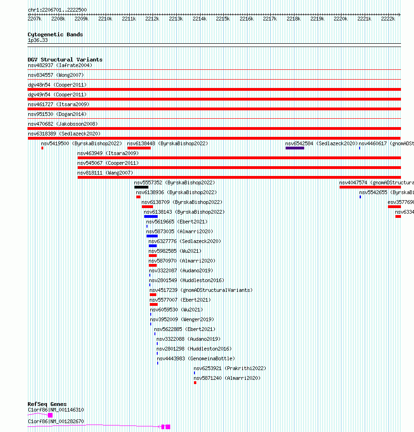Click the chr1:2206701..2222500 position label
414x432 pixels.
point(57,10)
